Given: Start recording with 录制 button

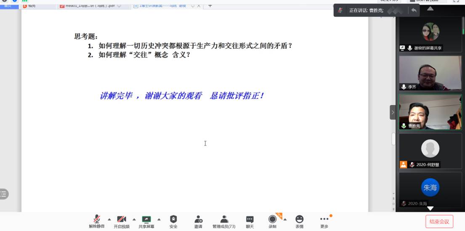Looking at the screenshot, I should pyautogui.click(x=272, y=221).
